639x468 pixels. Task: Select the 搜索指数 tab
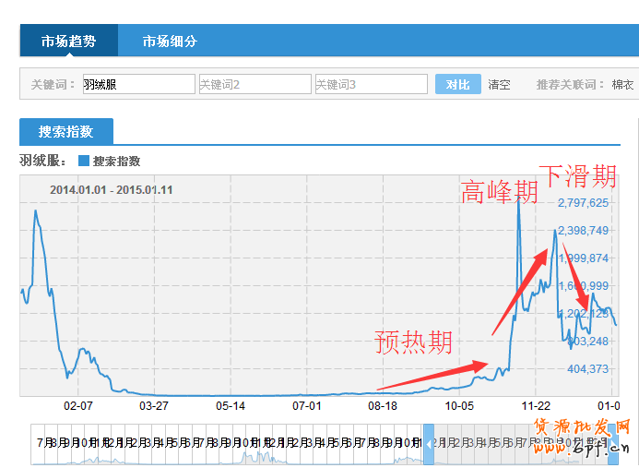pos(65,132)
